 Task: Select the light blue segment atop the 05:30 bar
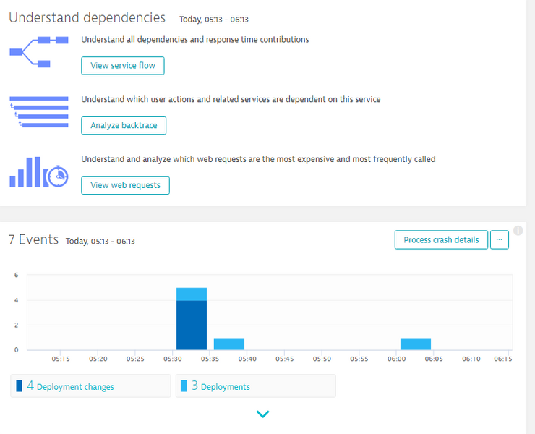192,294
